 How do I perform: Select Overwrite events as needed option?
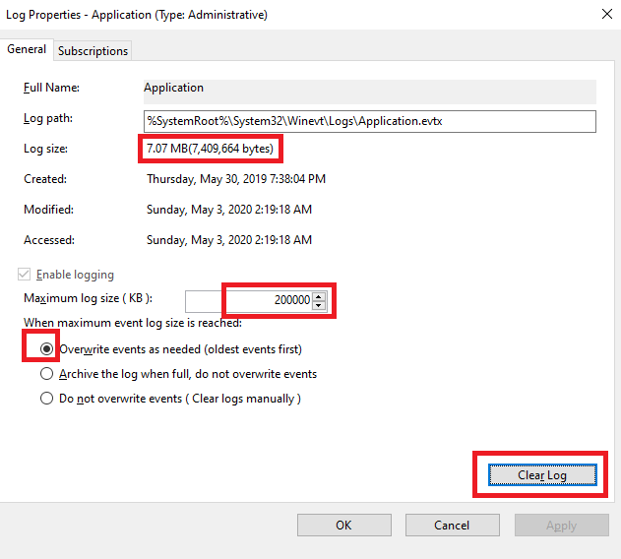click(x=46, y=349)
